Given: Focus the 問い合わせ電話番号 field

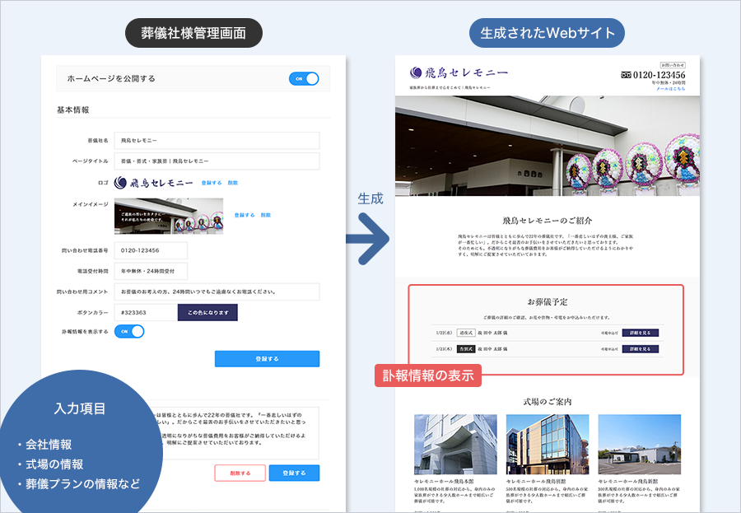Looking at the screenshot, I should [151, 250].
